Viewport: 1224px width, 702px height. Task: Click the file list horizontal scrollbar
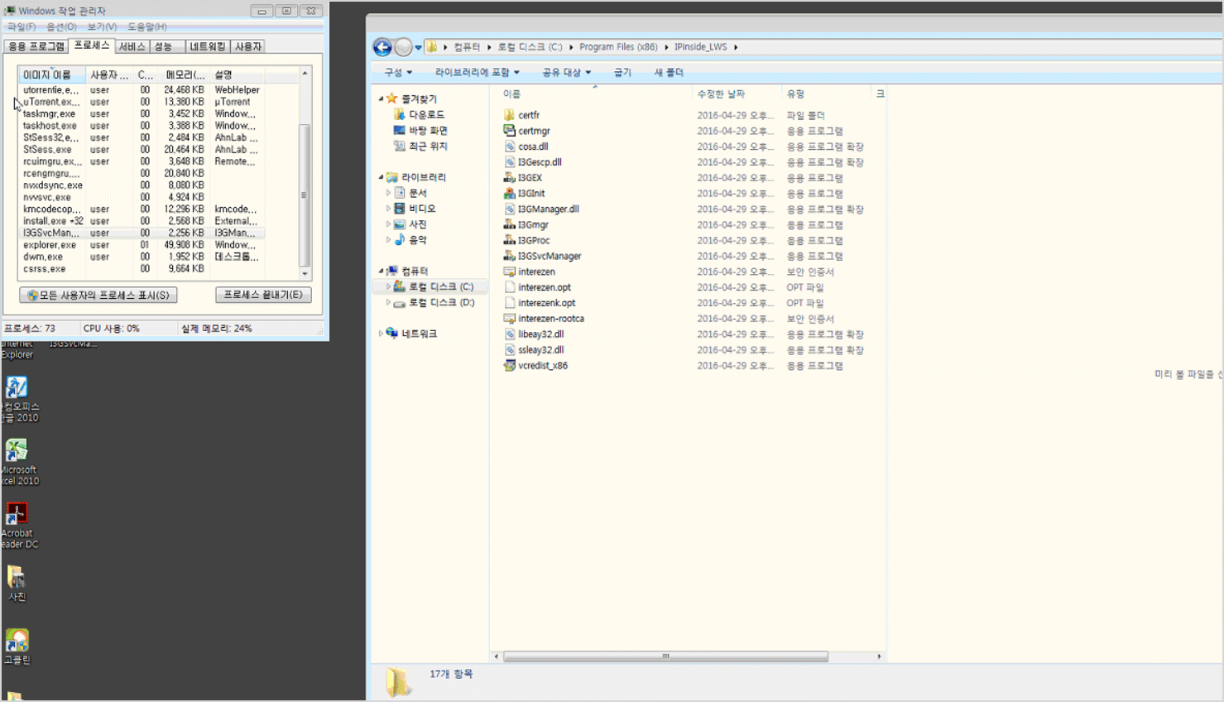click(x=665, y=656)
